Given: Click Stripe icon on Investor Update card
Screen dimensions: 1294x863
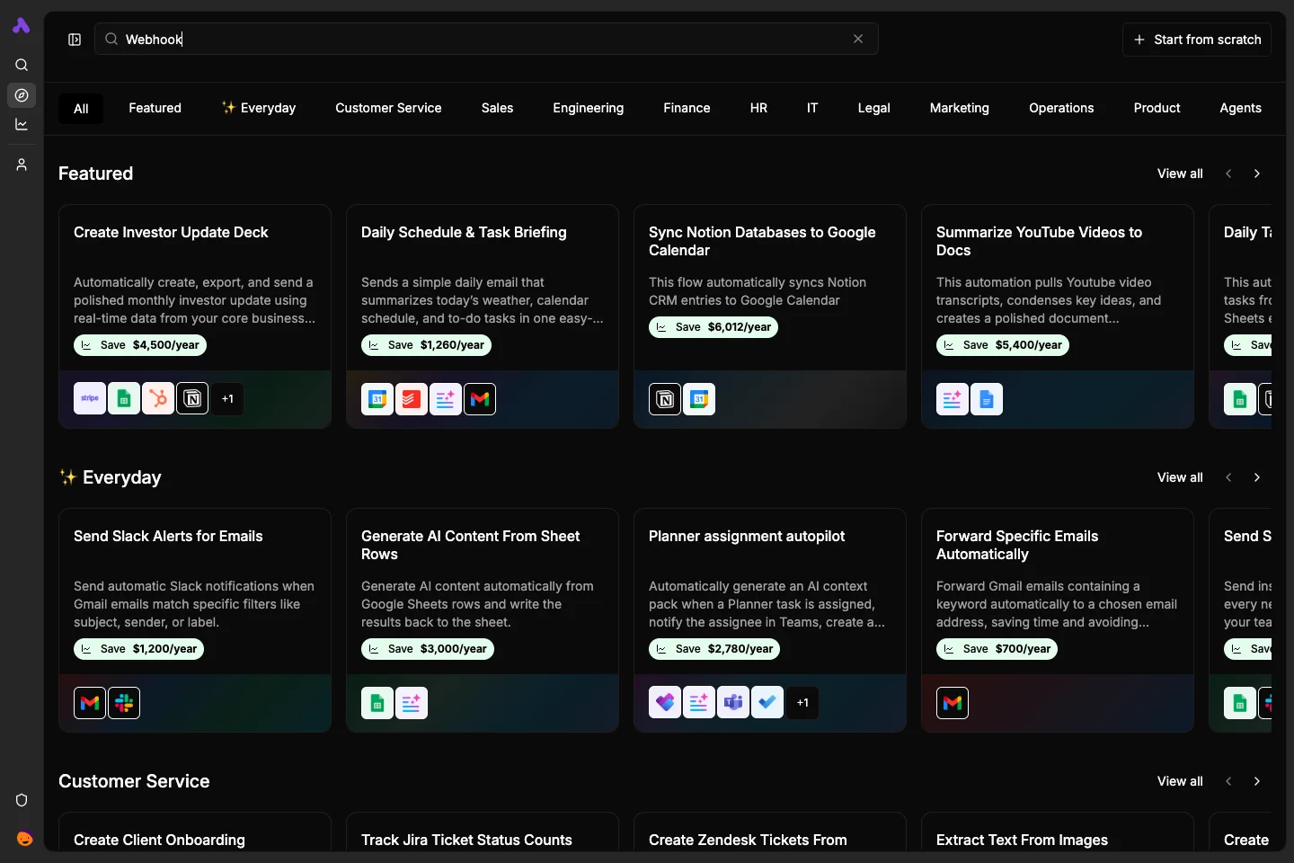Looking at the screenshot, I should click(90, 398).
